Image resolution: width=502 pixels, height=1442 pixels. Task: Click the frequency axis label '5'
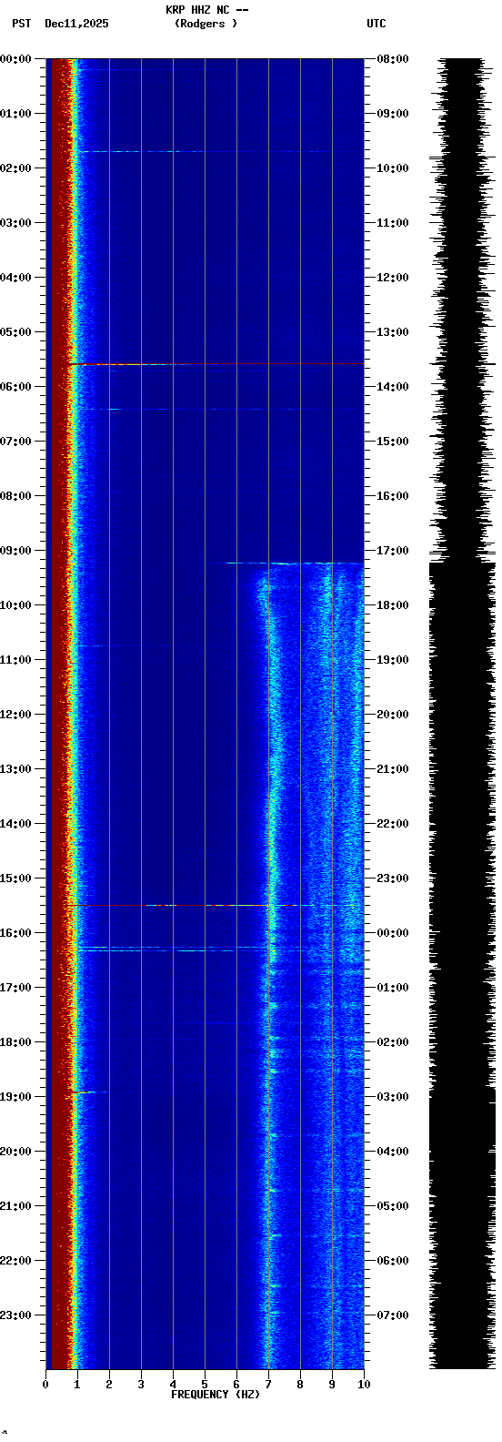coord(205,1385)
